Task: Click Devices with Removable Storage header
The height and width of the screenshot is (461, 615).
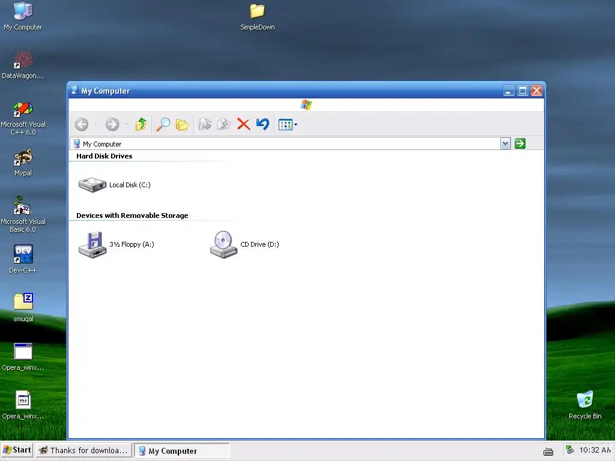Action: [x=132, y=215]
